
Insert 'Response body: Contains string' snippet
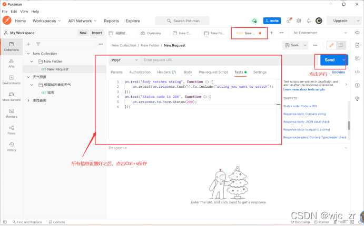pos(304,114)
